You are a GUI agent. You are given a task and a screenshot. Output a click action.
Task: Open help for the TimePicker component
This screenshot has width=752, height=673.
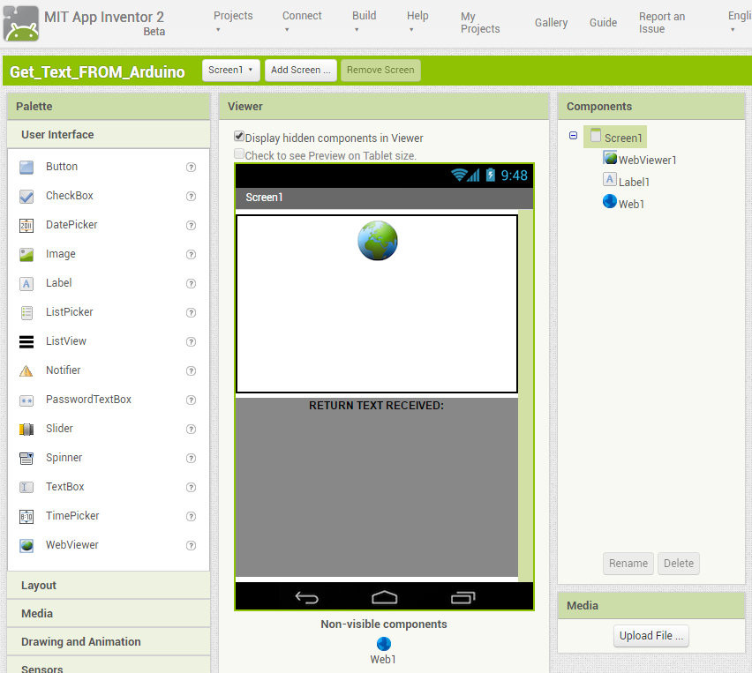191,516
